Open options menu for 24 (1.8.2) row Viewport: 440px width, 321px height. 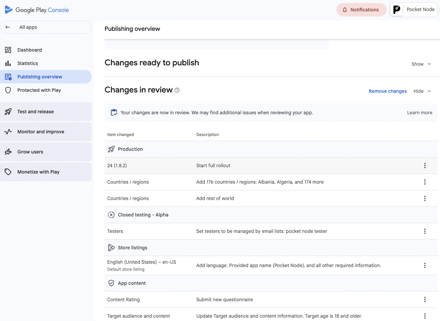point(425,166)
